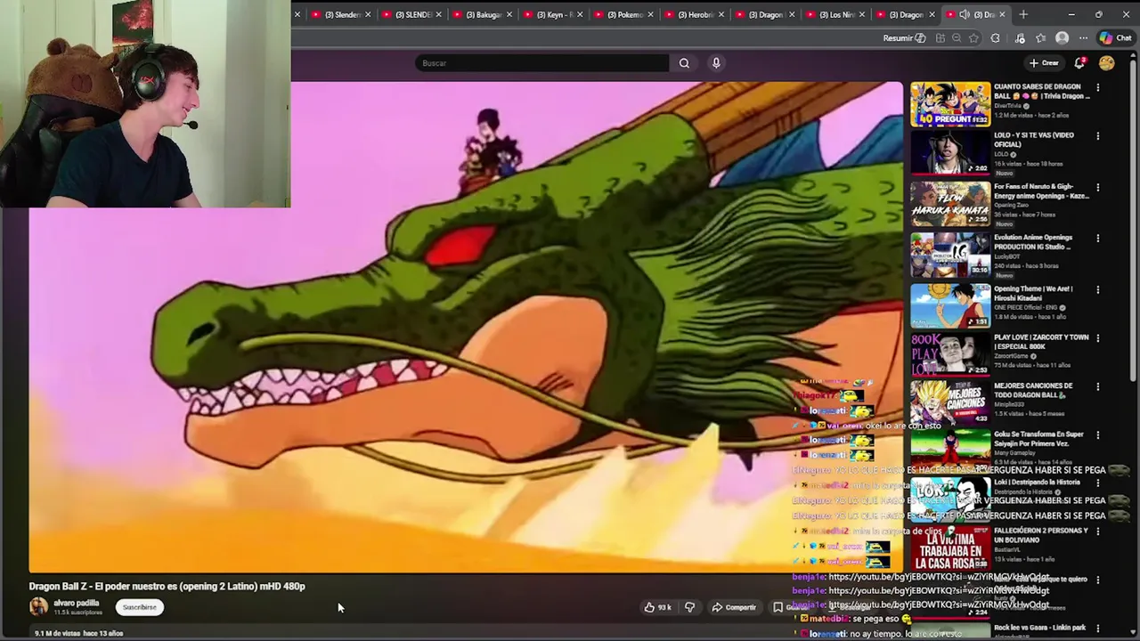The height and width of the screenshot is (641, 1140).
Task: Click the Dragon Ball Z video player
Action: (x=466, y=327)
